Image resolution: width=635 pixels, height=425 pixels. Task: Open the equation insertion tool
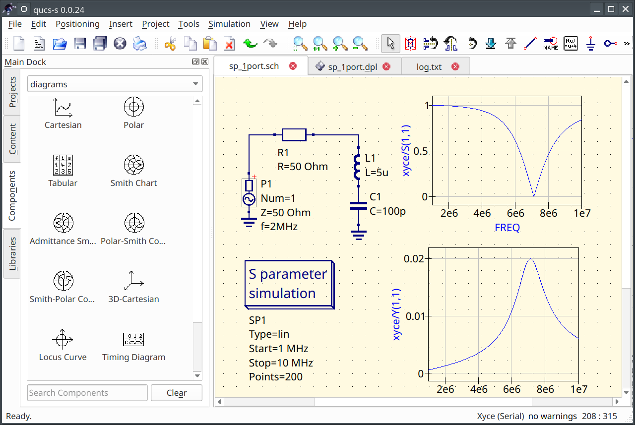[x=571, y=44]
